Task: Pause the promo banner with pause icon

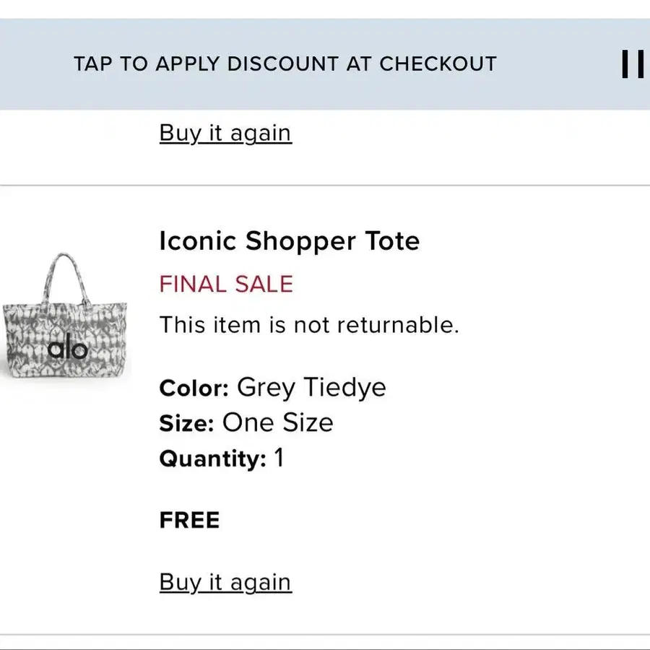Action: coord(633,64)
